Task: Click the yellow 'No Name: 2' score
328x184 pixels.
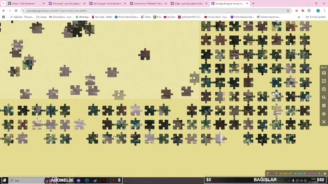Action: click(x=285, y=174)
